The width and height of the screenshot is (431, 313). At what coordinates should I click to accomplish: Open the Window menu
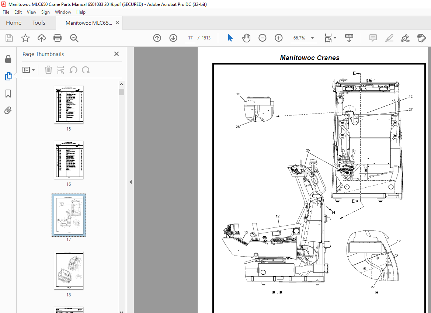(63, 12)
